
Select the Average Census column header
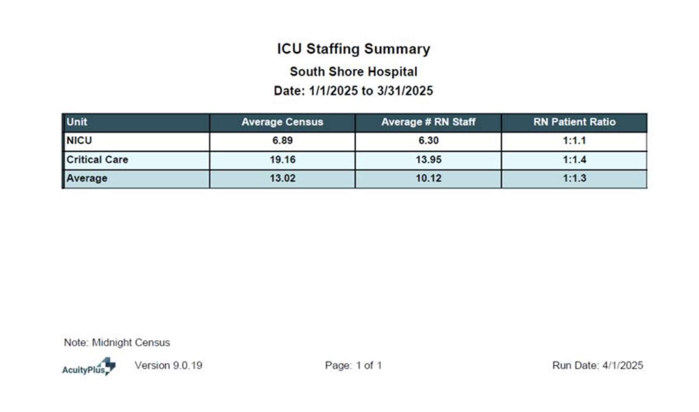(x=282, y=122)
